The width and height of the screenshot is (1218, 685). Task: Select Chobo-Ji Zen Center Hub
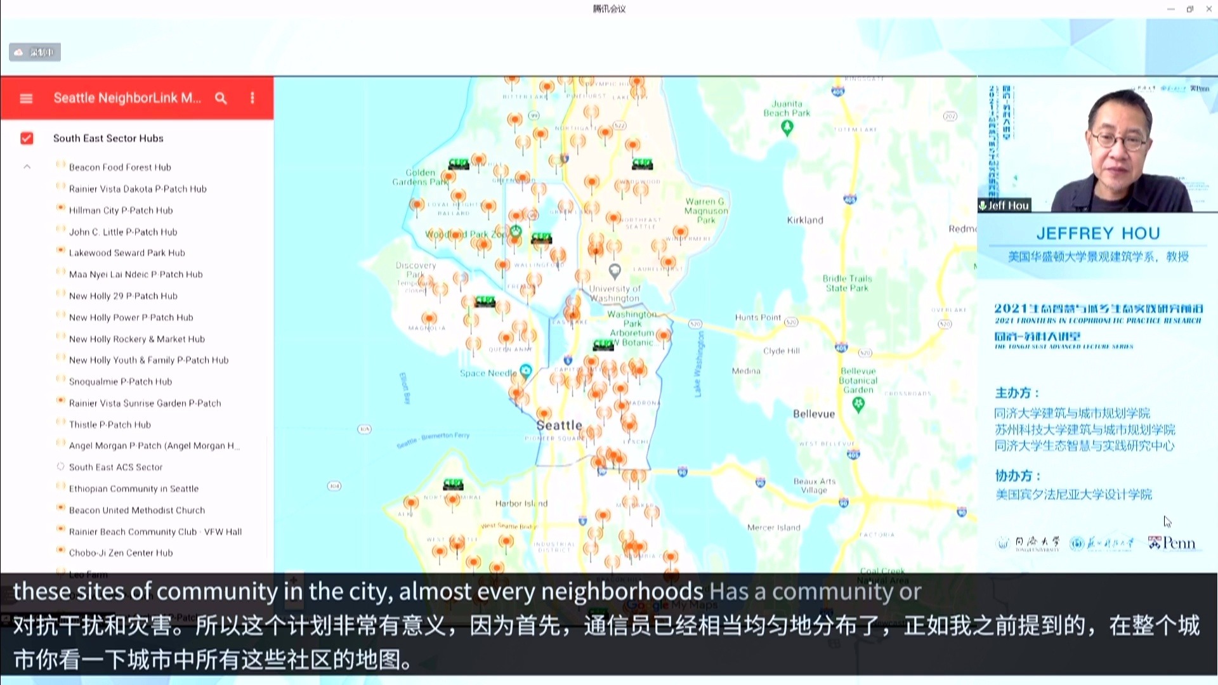click(121, 553)
